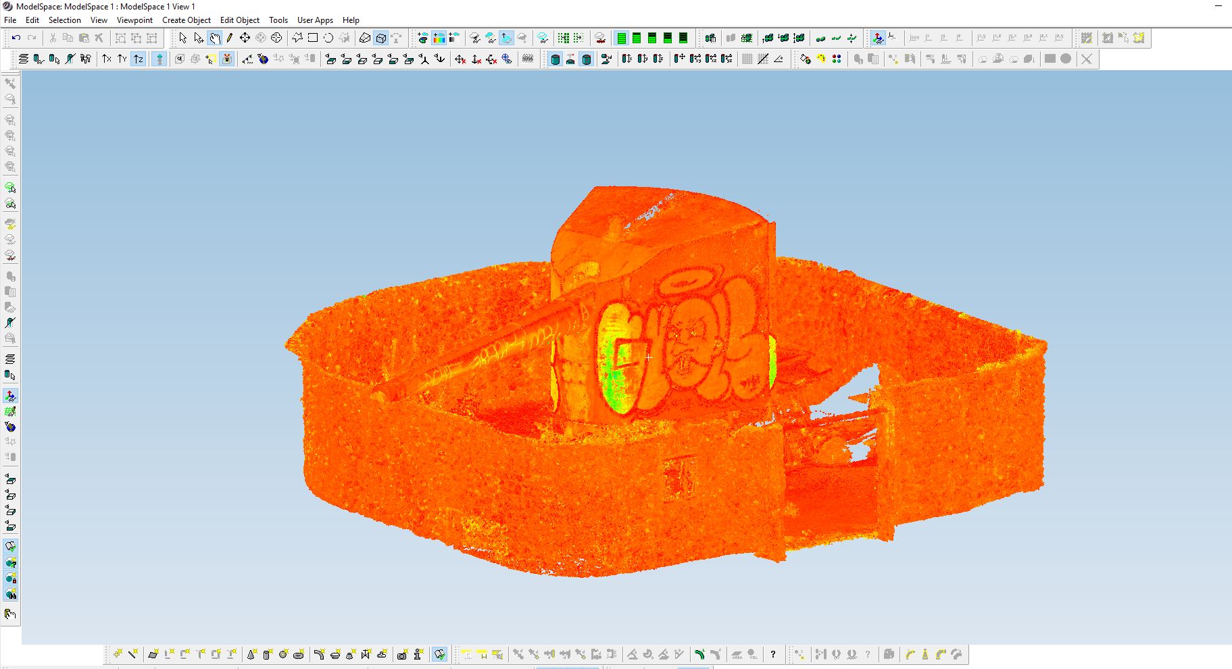Choose the polygonal fence tool
This screenshot has height=669, width=1232.
tap(297, 38)
